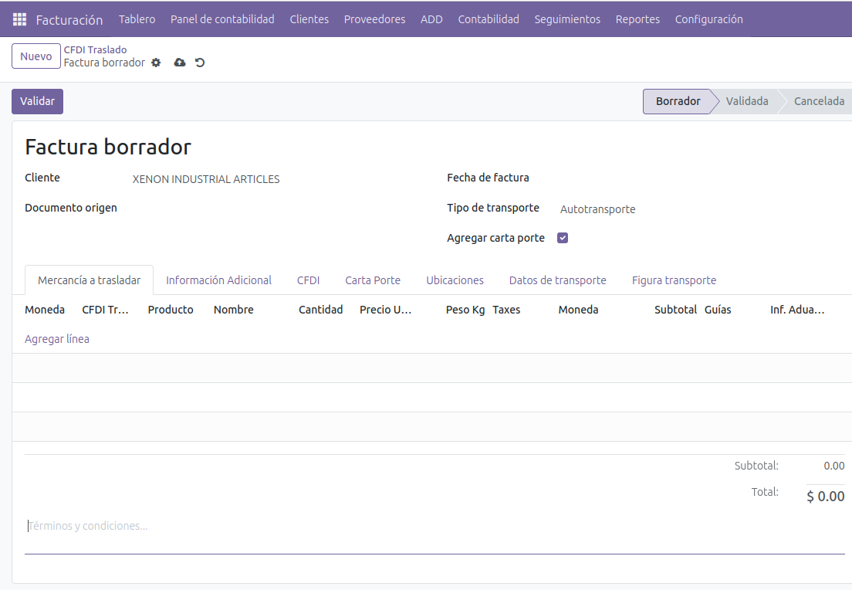Select the Validada status stage

(746, 101)
